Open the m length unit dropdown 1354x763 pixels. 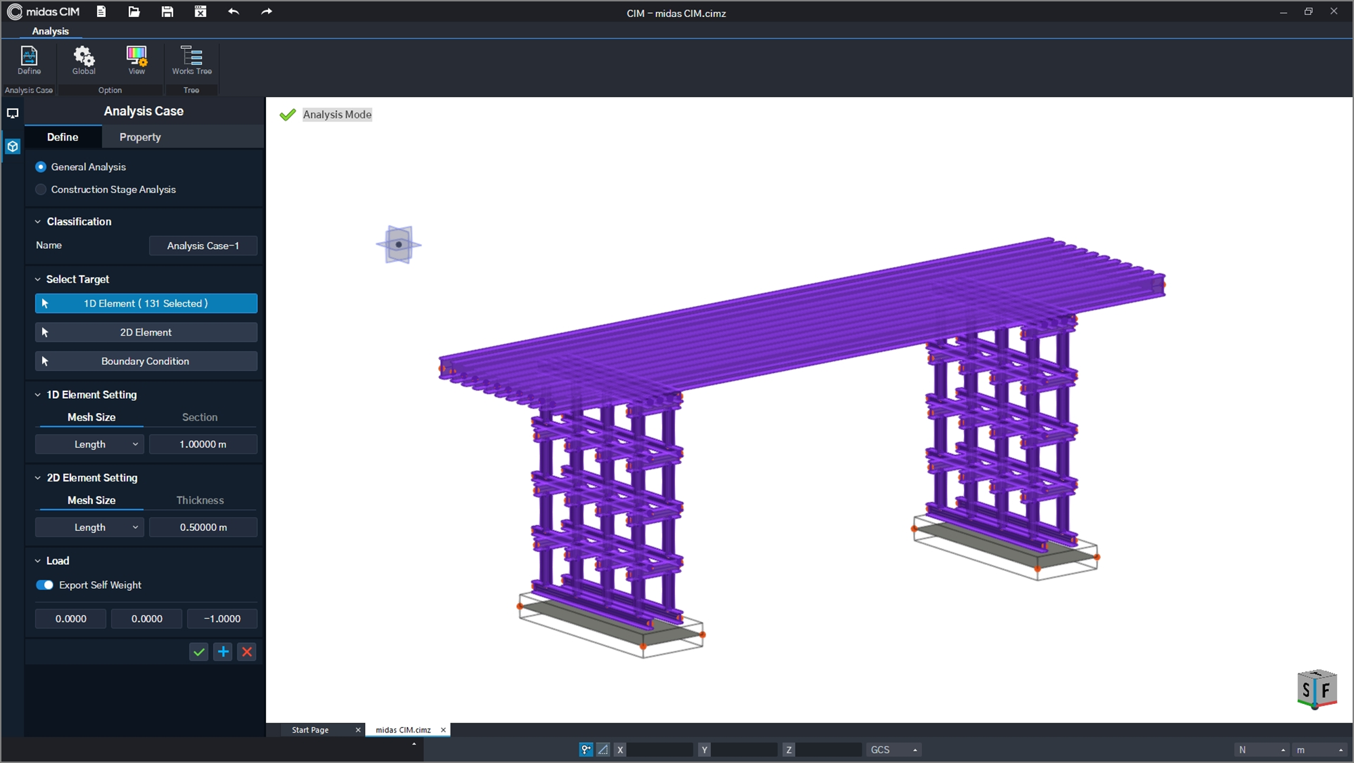(x=1319, y=749)
